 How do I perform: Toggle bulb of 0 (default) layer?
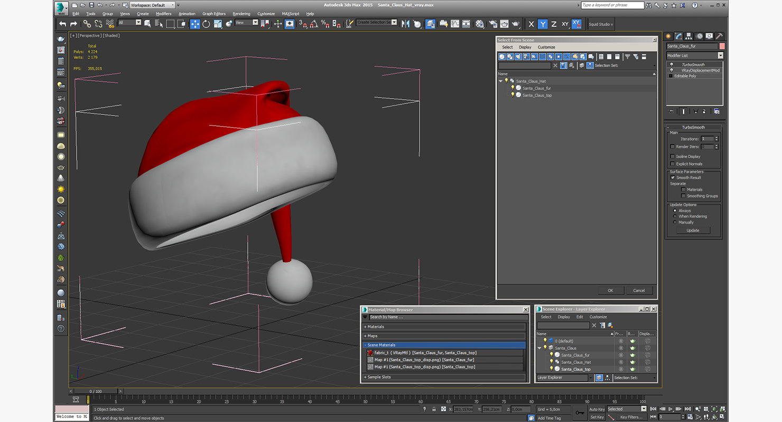click(x=545, y=341)
